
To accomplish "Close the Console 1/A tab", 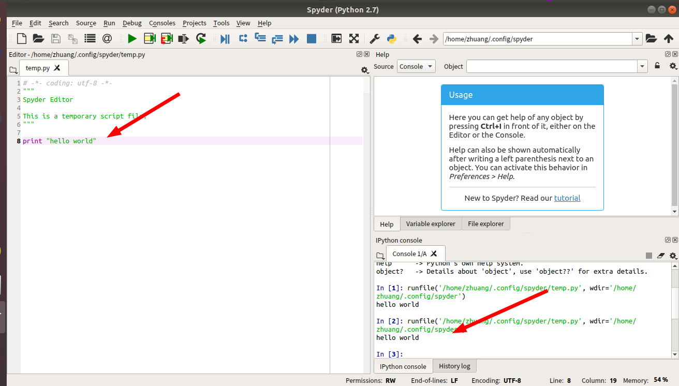I will tap(434, 254).
